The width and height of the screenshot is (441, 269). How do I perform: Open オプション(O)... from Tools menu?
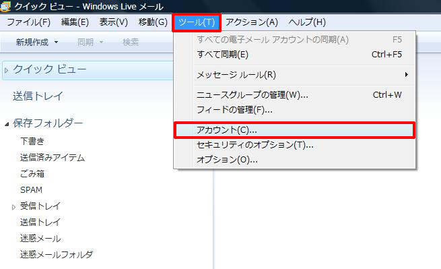(294, 160)
